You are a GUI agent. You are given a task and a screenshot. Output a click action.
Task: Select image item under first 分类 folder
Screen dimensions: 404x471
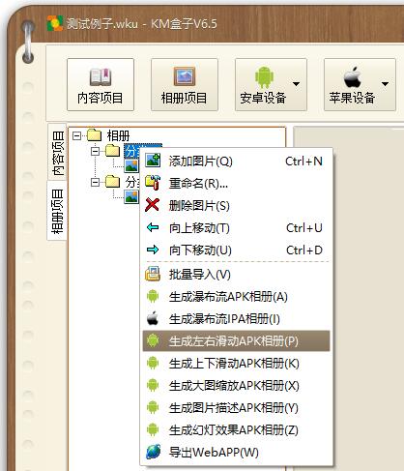[x=131, y=166]
